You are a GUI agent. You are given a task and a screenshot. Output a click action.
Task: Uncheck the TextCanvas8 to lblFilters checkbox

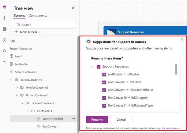tap(104, 82)
